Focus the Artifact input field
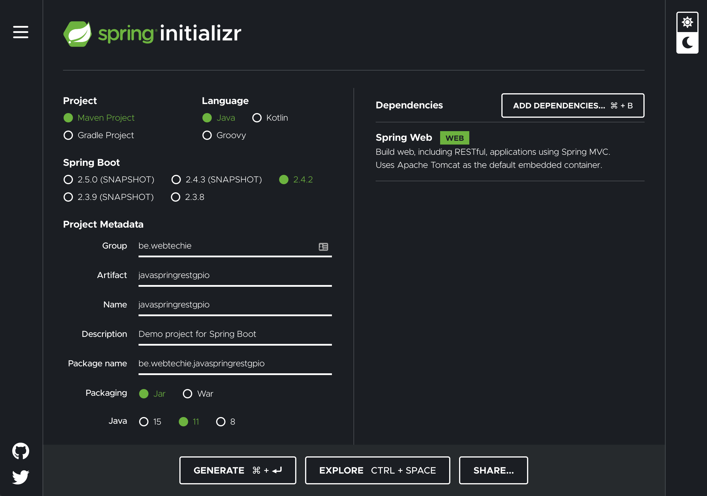This screenshot has height=496, width=707. coord(235,275)
